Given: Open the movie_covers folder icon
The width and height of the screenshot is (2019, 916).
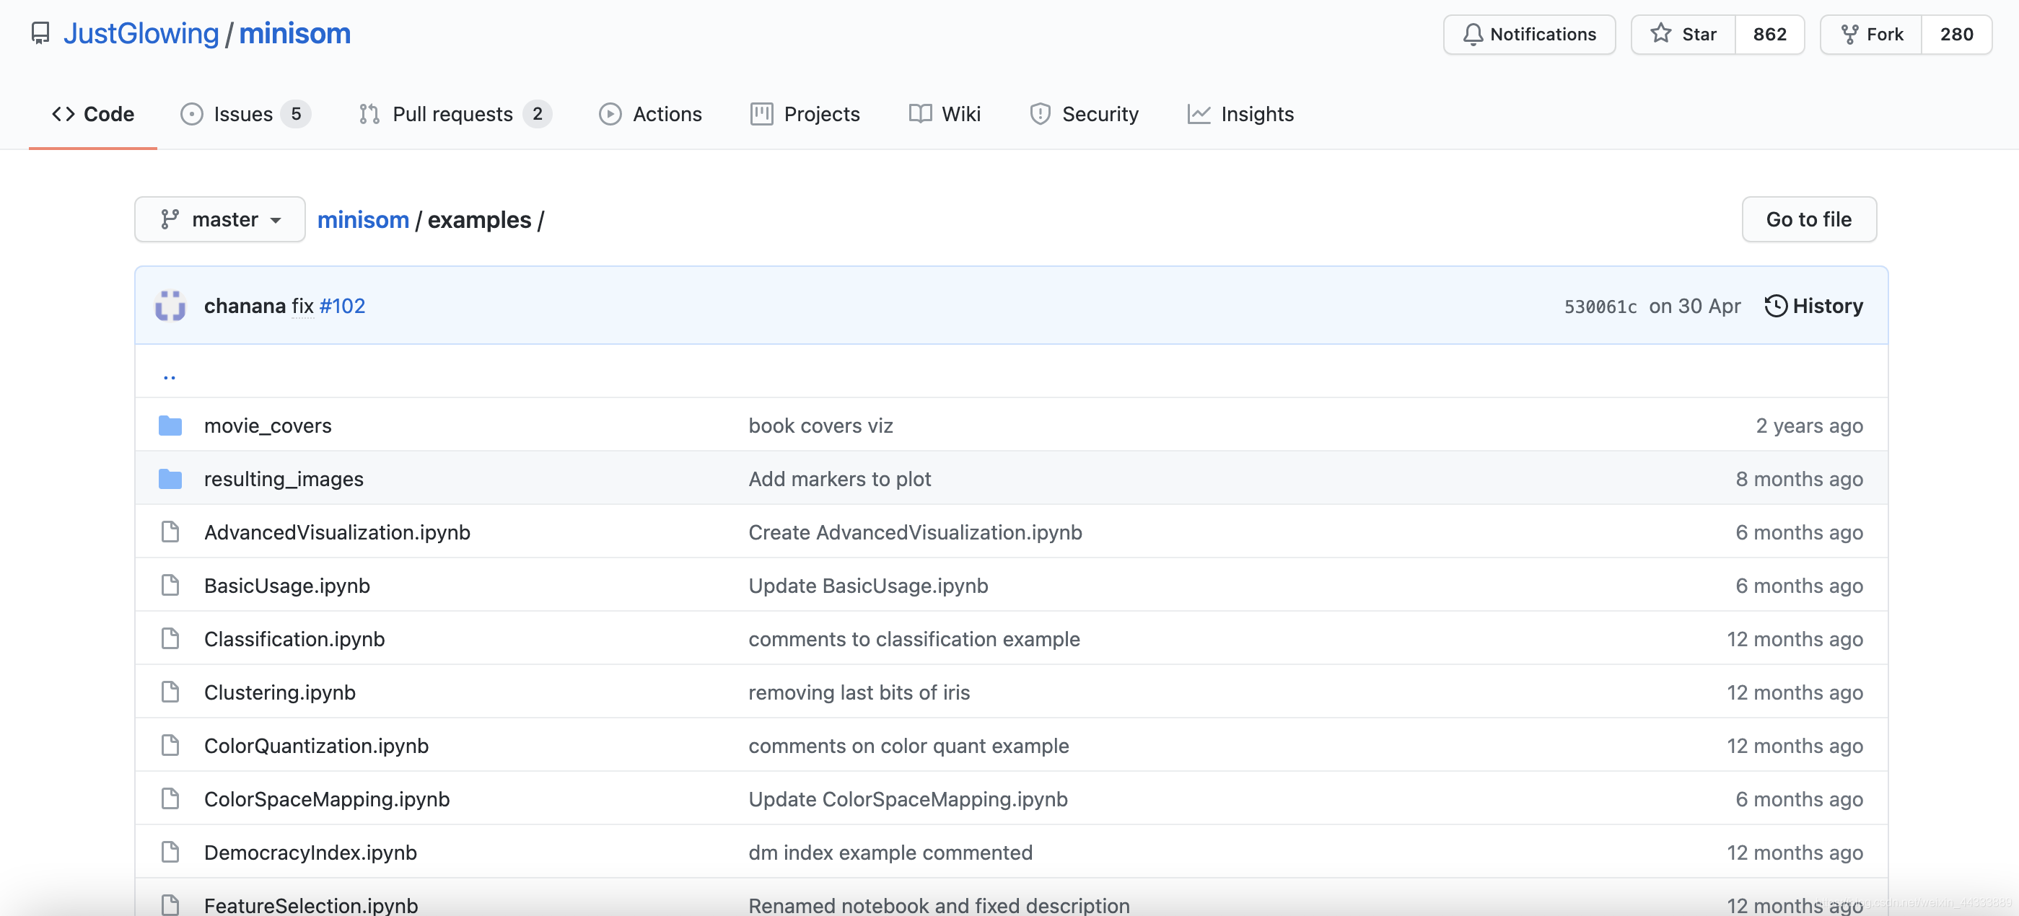Looking at the screenshot, I should point(170,426).
